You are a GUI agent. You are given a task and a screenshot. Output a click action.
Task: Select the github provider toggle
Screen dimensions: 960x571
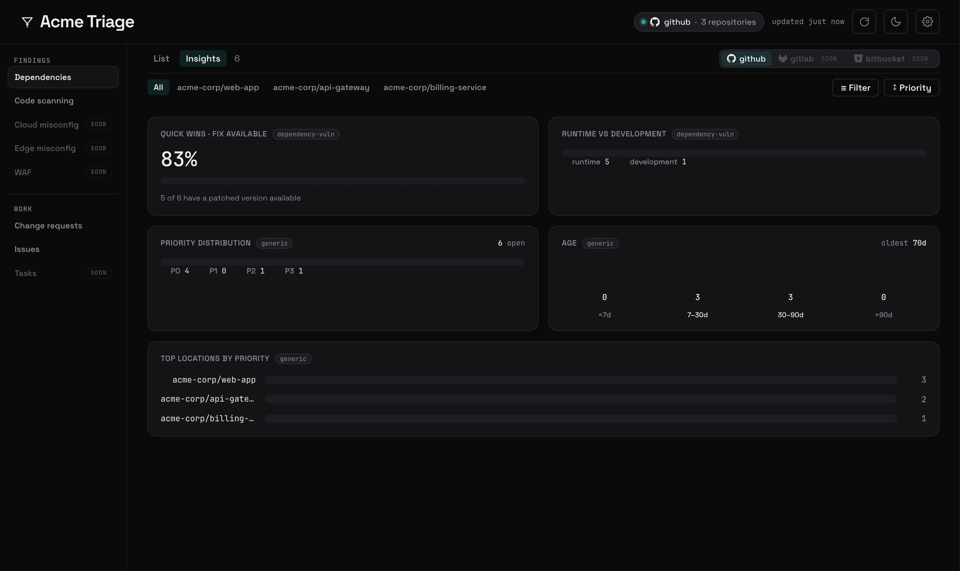coord(746,58)
